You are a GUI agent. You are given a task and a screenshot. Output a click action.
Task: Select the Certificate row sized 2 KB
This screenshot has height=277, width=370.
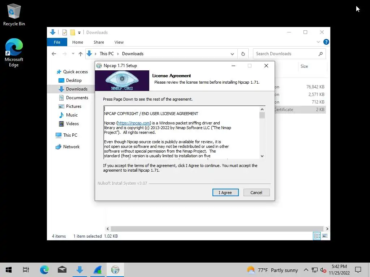[x=300, y=110]
